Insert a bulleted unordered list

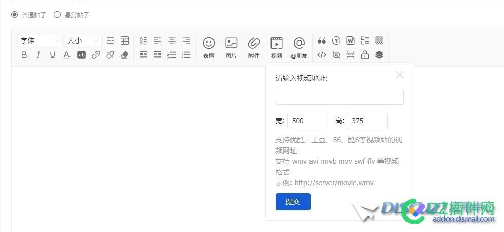point(186,55)
